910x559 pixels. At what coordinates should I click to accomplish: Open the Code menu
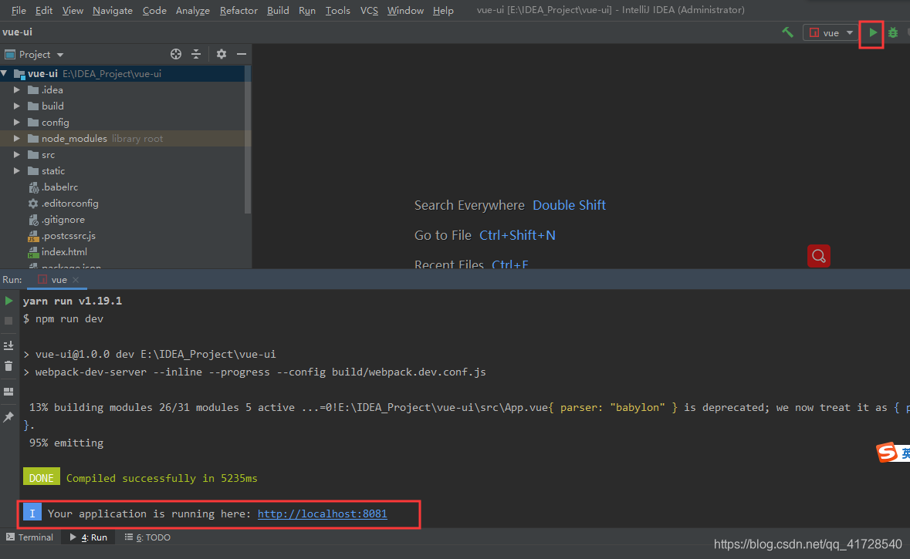(154, 11)
